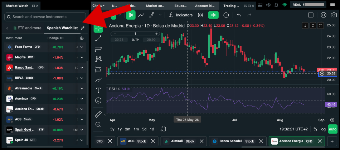The image size is (340, 150).
Task: Expand the Mapfre row details
Action: pos(82,57)
